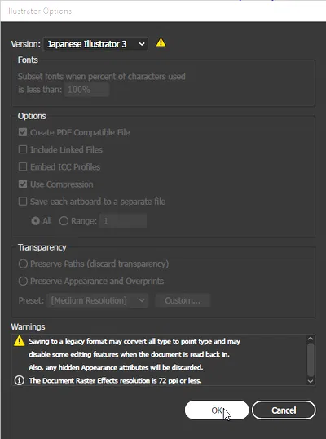Toggle the Use Compression checkbox
Screen dimensions: 326x439
(23, 184)
